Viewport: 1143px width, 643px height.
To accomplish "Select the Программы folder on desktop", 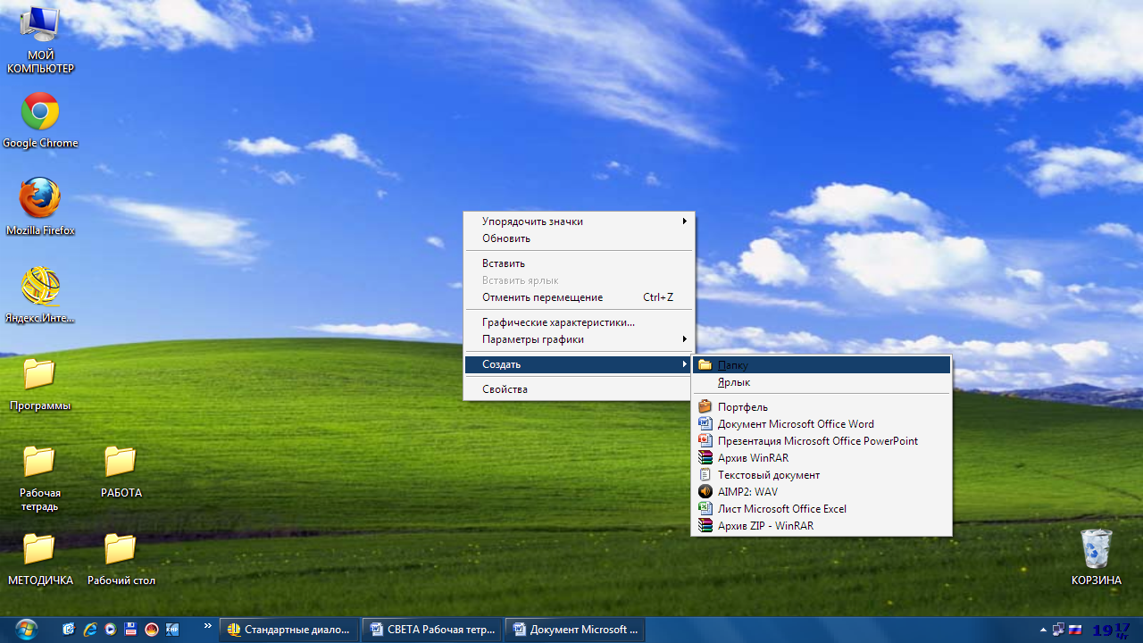I will [x=39, y=384].
